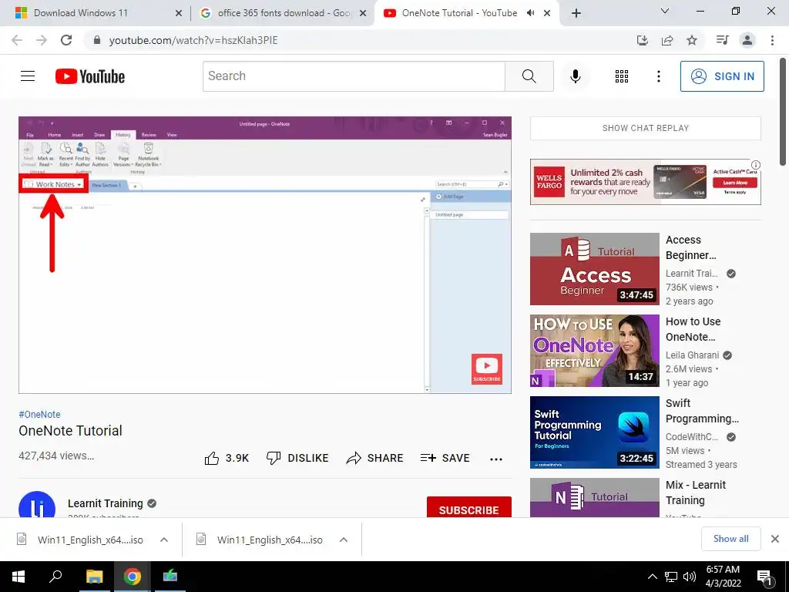Open Chrome's three-dot menu
The height and width of the screenshot is (592, 789).
pos(772,40)
